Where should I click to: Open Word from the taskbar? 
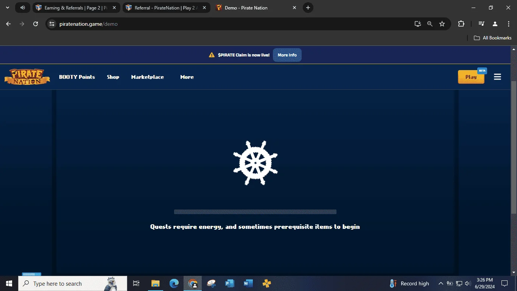(248, 283)
